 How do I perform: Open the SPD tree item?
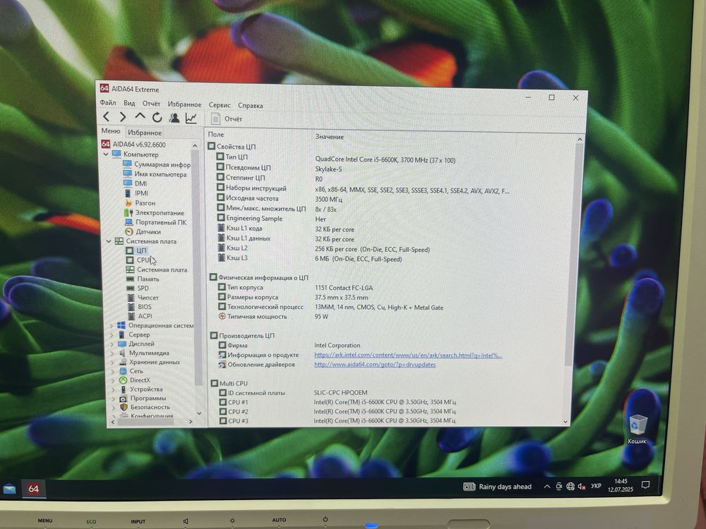[x=138, y=288]
